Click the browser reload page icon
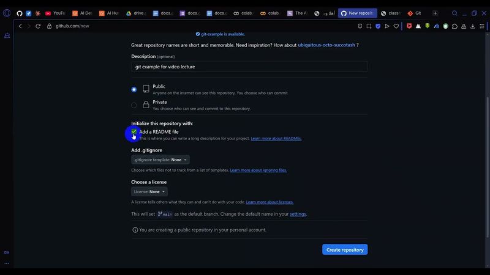 pos(39,26)
